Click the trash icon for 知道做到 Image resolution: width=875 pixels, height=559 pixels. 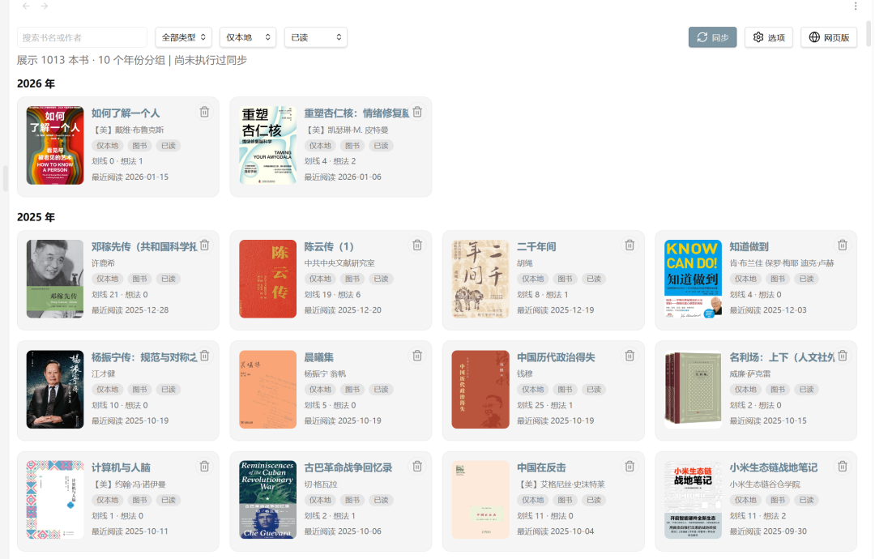click(843, 245)
